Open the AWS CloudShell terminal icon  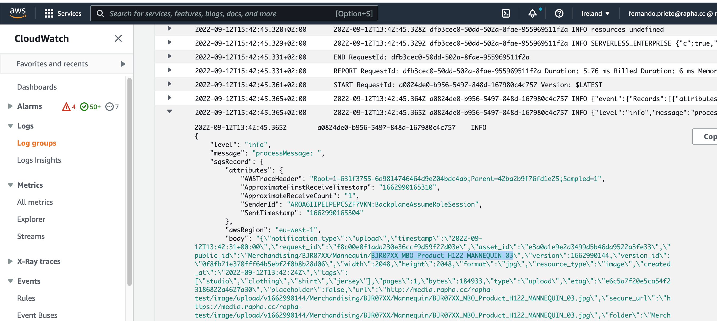(505, 13)
